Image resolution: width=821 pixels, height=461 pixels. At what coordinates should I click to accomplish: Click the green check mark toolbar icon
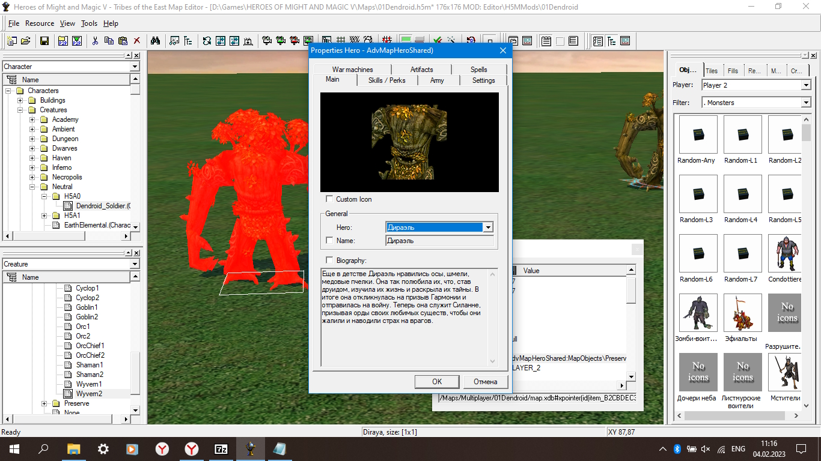(x=438, y=41)
